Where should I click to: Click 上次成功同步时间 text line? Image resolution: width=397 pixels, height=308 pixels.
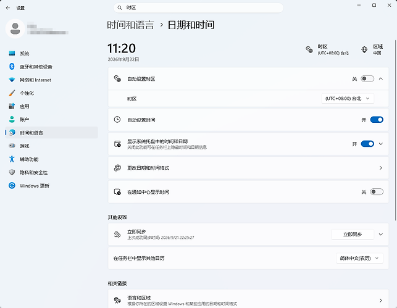click(x=161, y=238)
